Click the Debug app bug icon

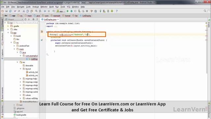coord(72,11)
